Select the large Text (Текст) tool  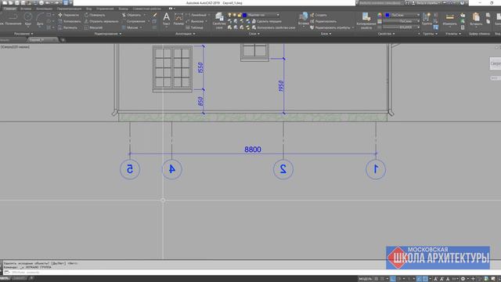167,19
